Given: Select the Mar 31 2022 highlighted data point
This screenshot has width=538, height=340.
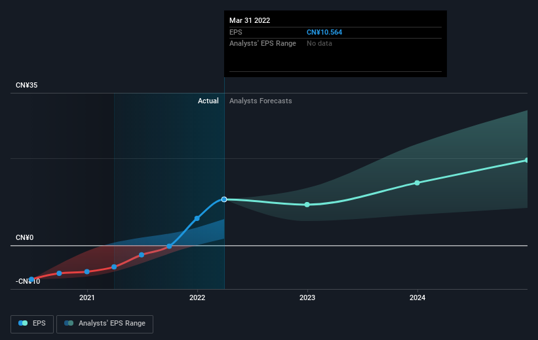Looking at the screenshot, I should coord(224,199).
